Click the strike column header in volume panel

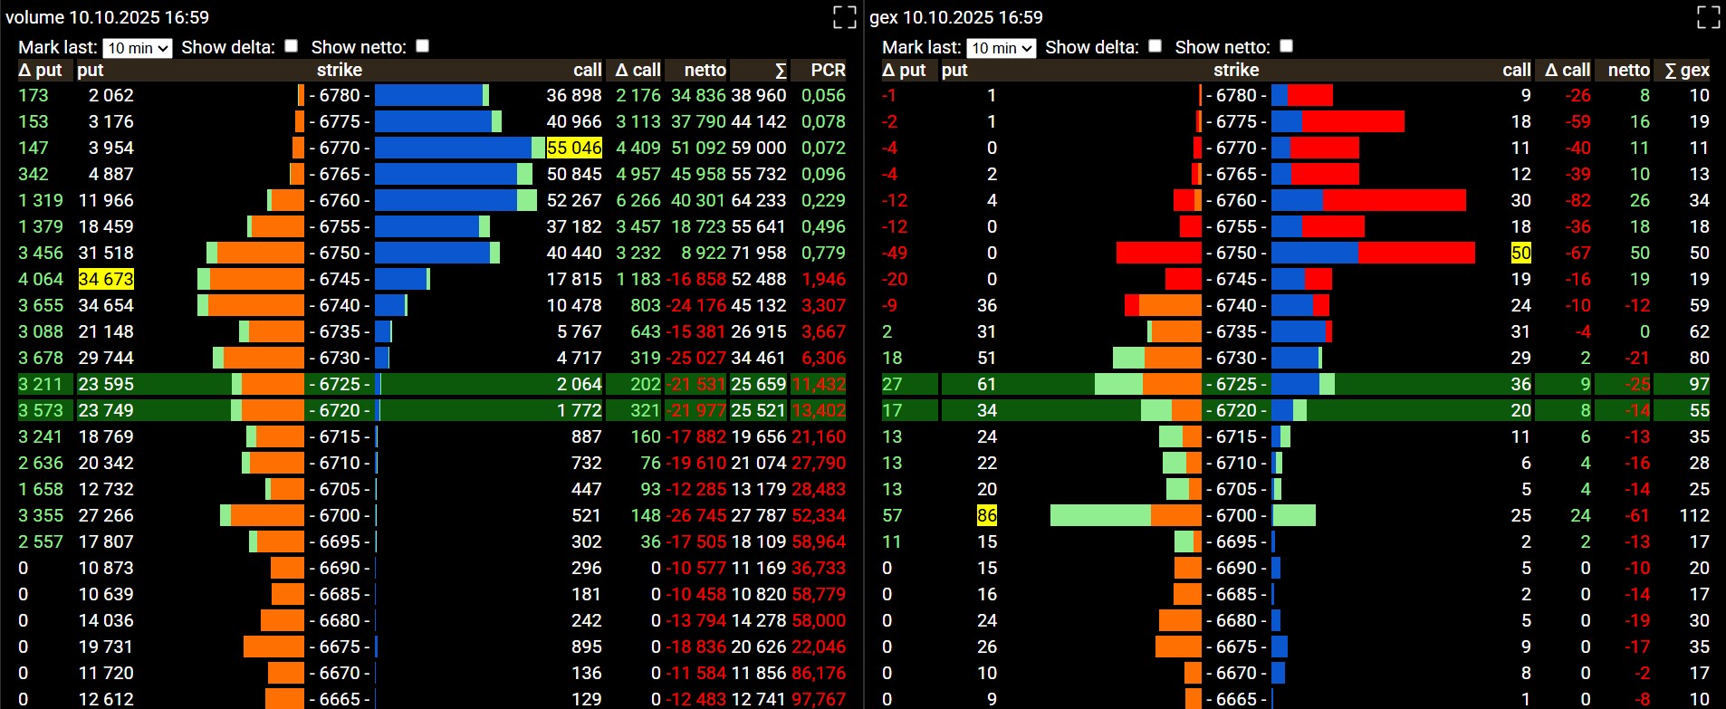[340, 70]
